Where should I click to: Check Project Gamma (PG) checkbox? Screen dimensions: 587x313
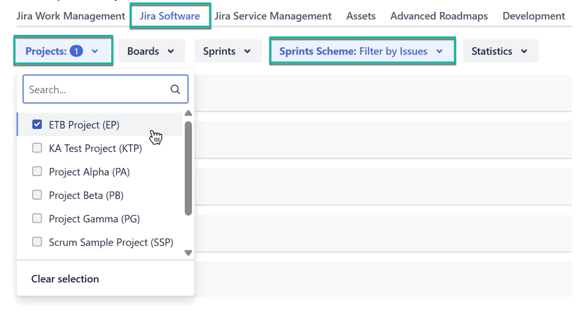click(x=37, y=218)
